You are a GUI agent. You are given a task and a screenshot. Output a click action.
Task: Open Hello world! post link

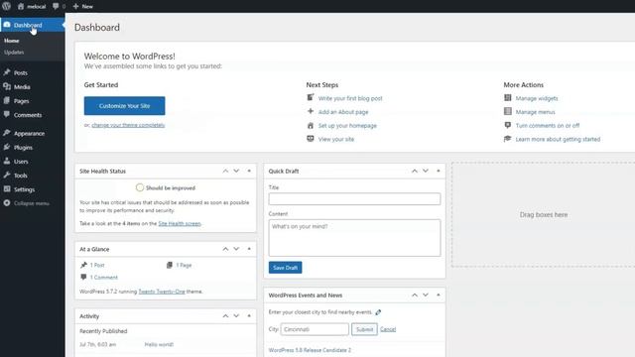(x=159, y=344)
